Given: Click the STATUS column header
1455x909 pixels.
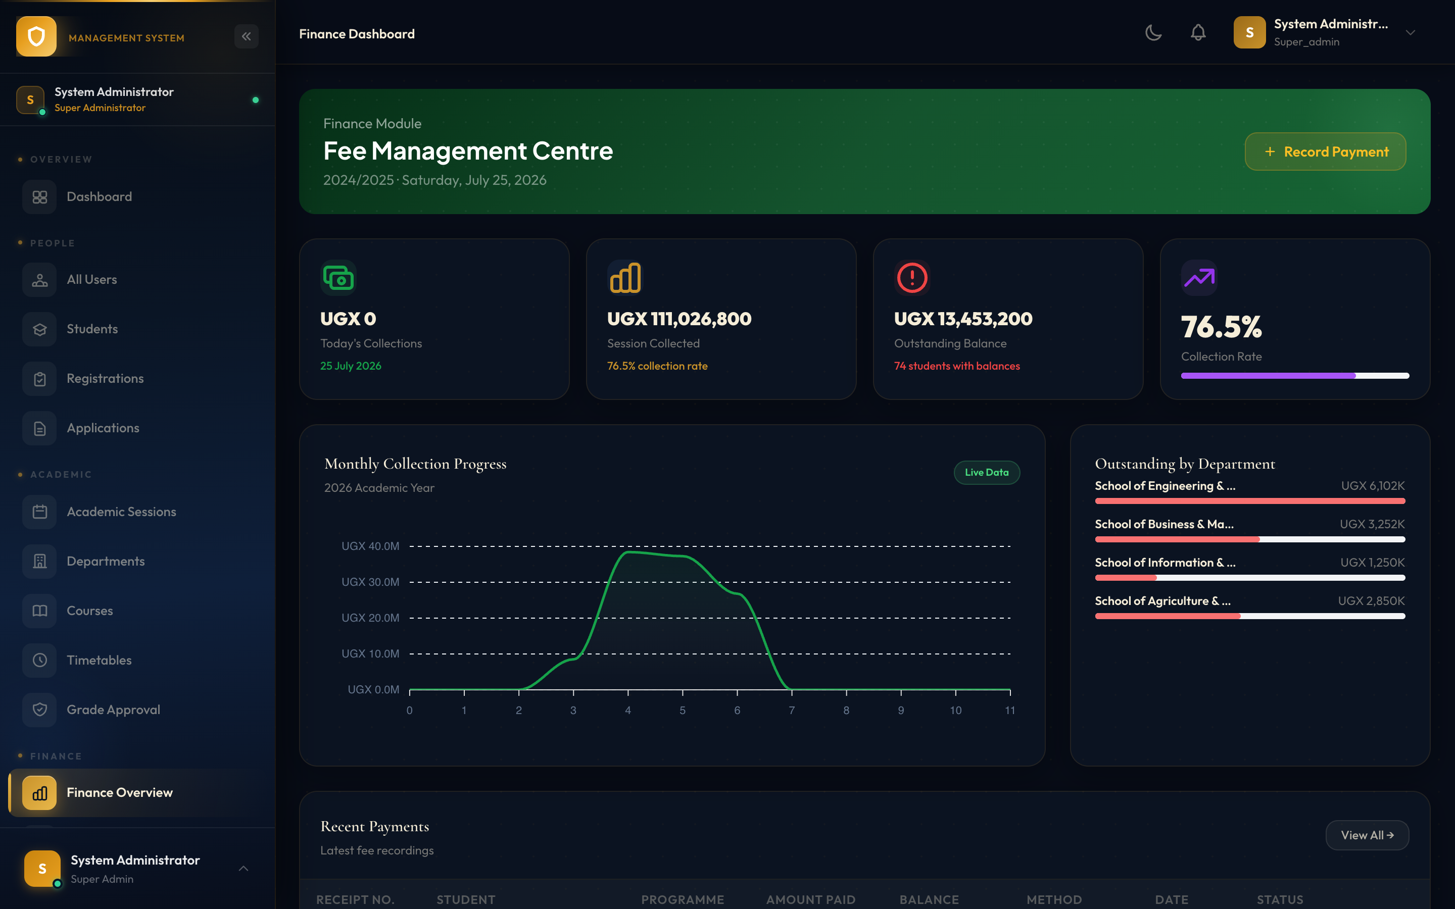Looking at the screenshot, I should pyautogui.click(x=1279, y=899).
